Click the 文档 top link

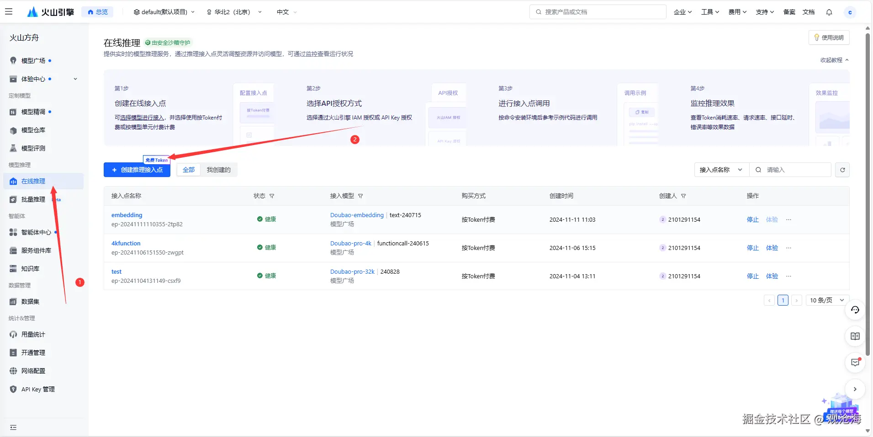click(809, 12)
